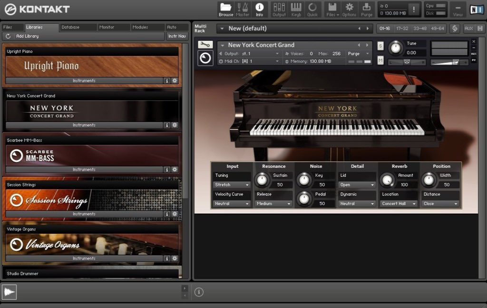
Task: Click the Add Library button
Action: (27, 36)
